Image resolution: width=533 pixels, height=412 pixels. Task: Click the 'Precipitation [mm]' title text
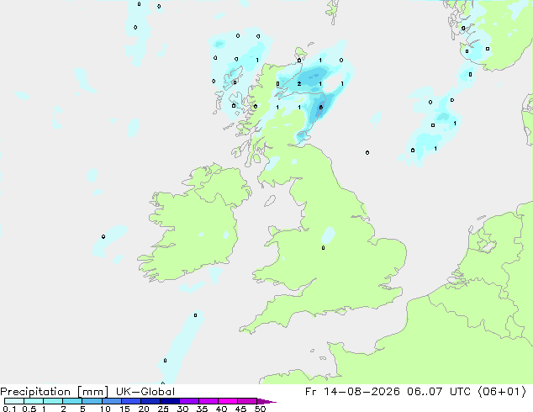[x=55, y=392]
